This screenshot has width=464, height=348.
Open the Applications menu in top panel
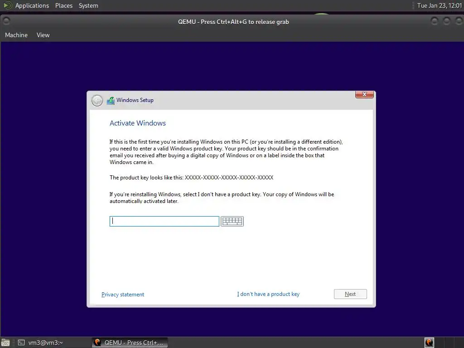click(x=32, y=5)
